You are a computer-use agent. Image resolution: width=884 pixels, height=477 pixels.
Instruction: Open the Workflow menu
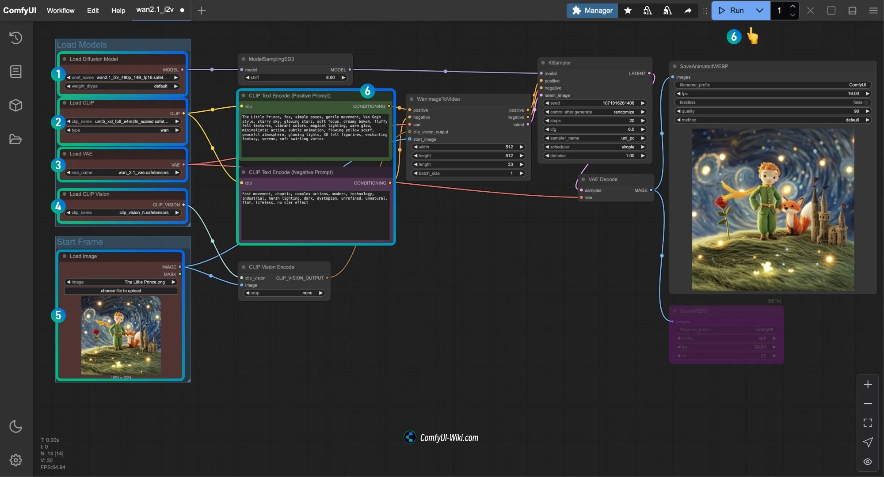(61, 11)
